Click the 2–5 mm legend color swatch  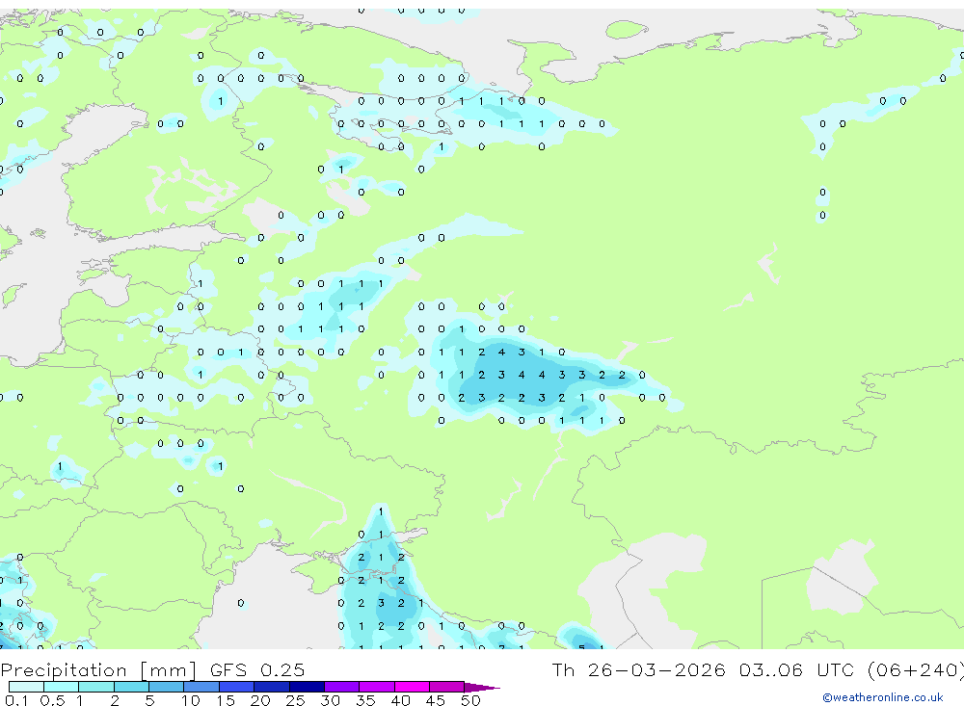pos(131,687)
